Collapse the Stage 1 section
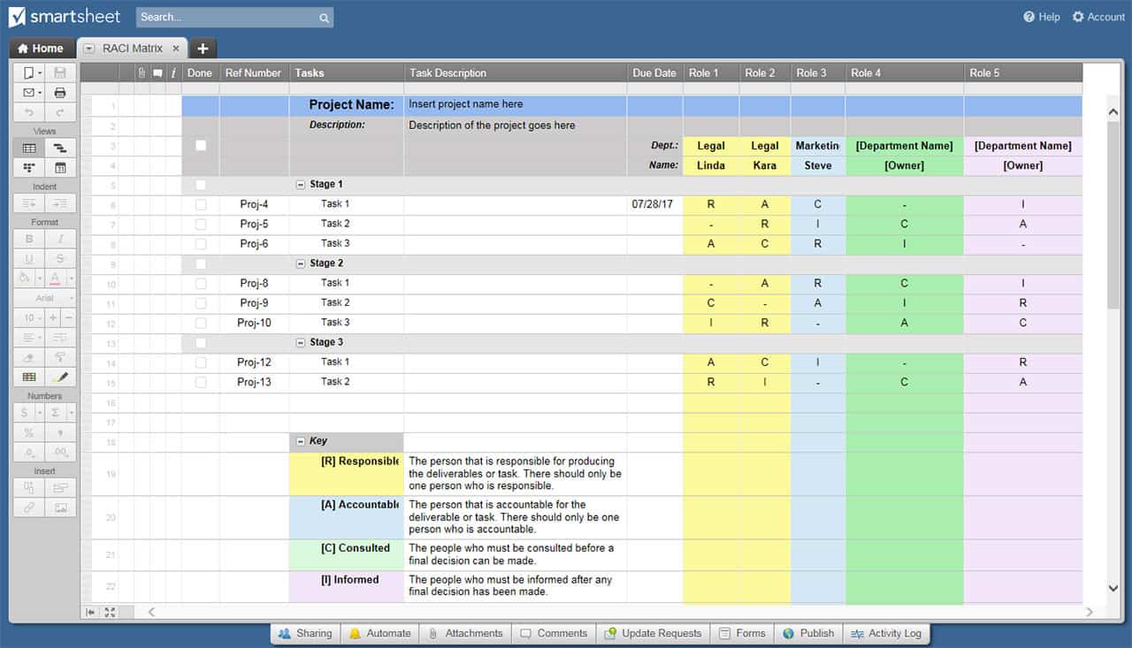The height and width of the screenshot is (648, 1132). click(301, 185)
